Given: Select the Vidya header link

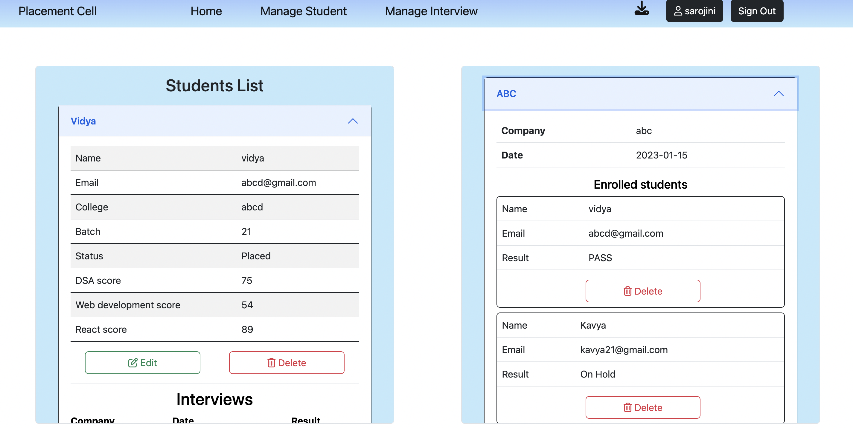Looking at the screenshot, I should (x=83, y=121).
